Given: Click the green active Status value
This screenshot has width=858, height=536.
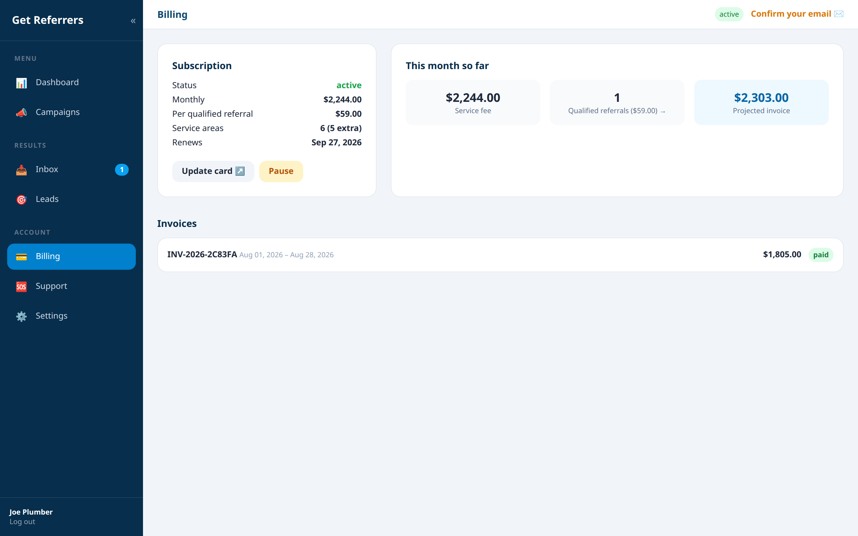Looking at the screenshot, I should (x=349, y=85).
